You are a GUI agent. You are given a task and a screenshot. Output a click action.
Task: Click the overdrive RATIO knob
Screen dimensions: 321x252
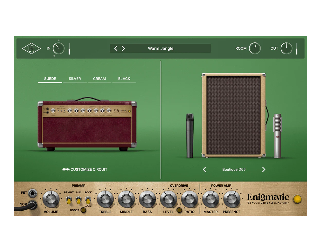[190, 199]
